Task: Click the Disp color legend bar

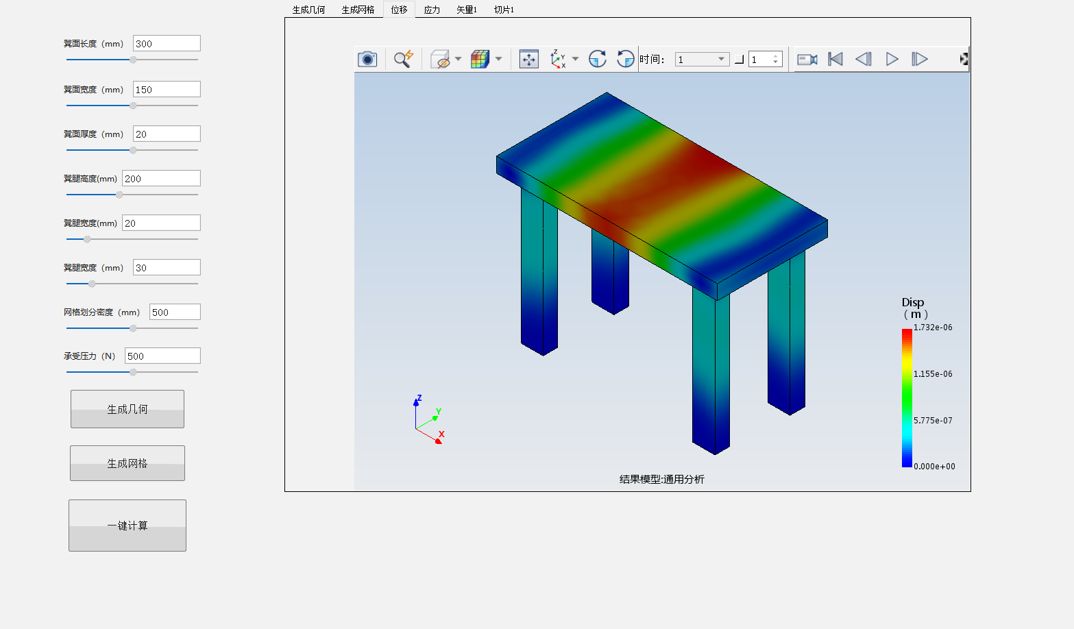Action: (907, 398)
